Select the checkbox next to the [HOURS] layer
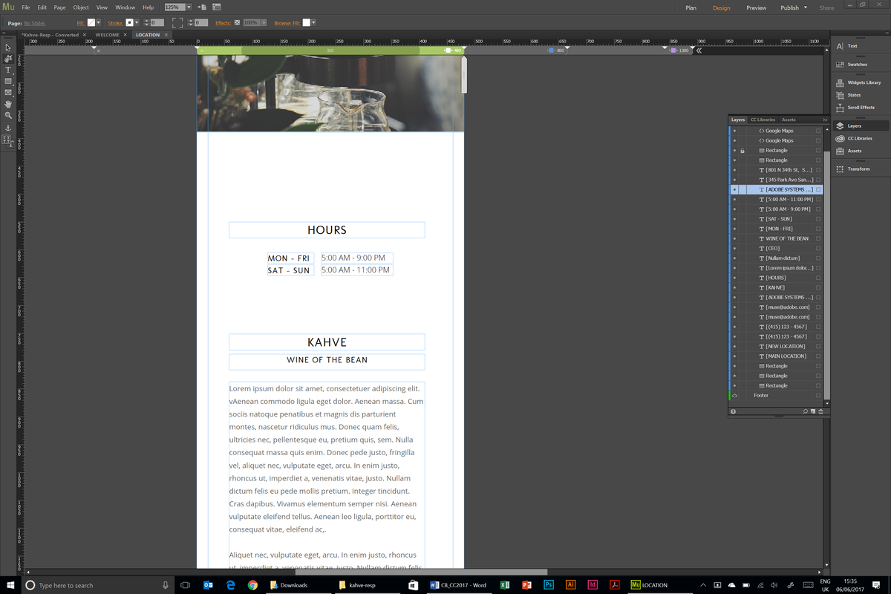 (x=817, y=277)
